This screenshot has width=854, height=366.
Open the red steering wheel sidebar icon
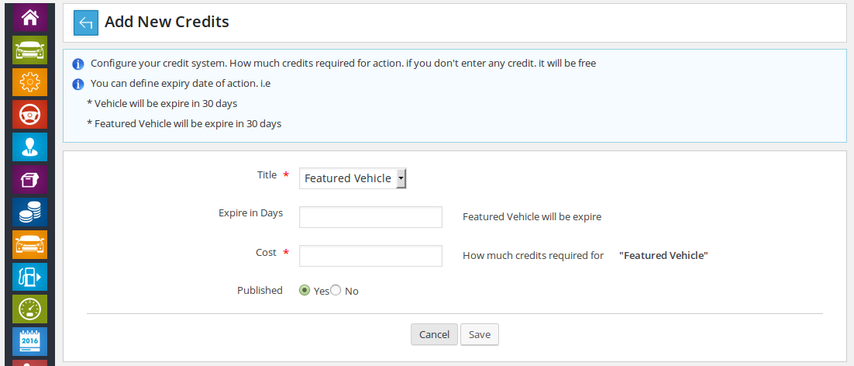click(x=30, y=115)
